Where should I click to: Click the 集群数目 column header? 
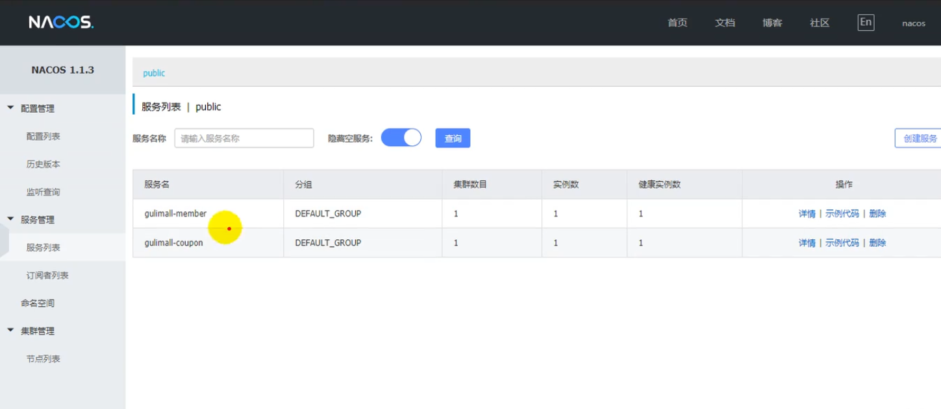coord(470,185)
